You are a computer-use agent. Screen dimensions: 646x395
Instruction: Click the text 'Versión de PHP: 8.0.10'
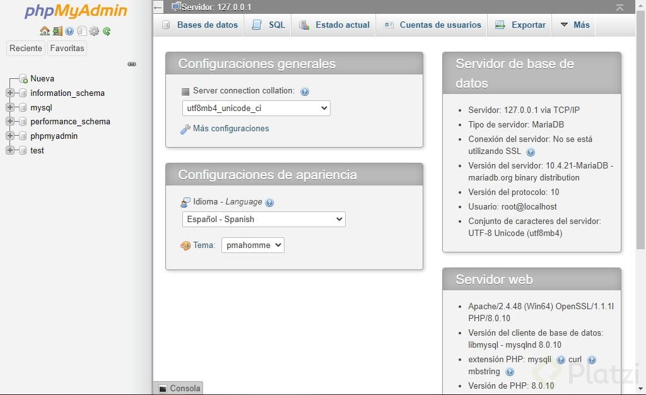[511, 386]
